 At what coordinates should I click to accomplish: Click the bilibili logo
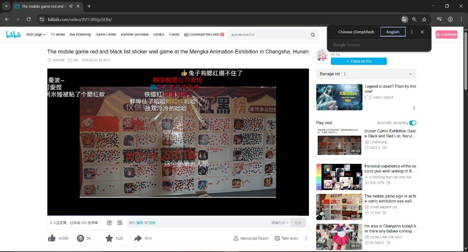(x=13, y=34)
